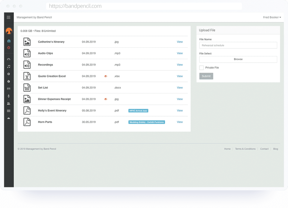This screenshot has height=208, width=288.
Task: Click the orange band avatar in sidebar
Action: click(x=9, y=31)
